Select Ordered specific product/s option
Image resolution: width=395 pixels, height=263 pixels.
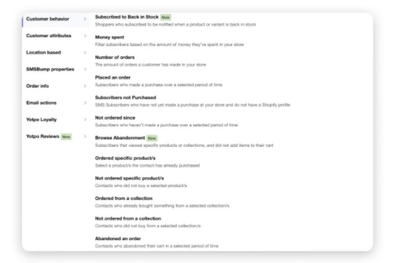(x=125, y=158)
